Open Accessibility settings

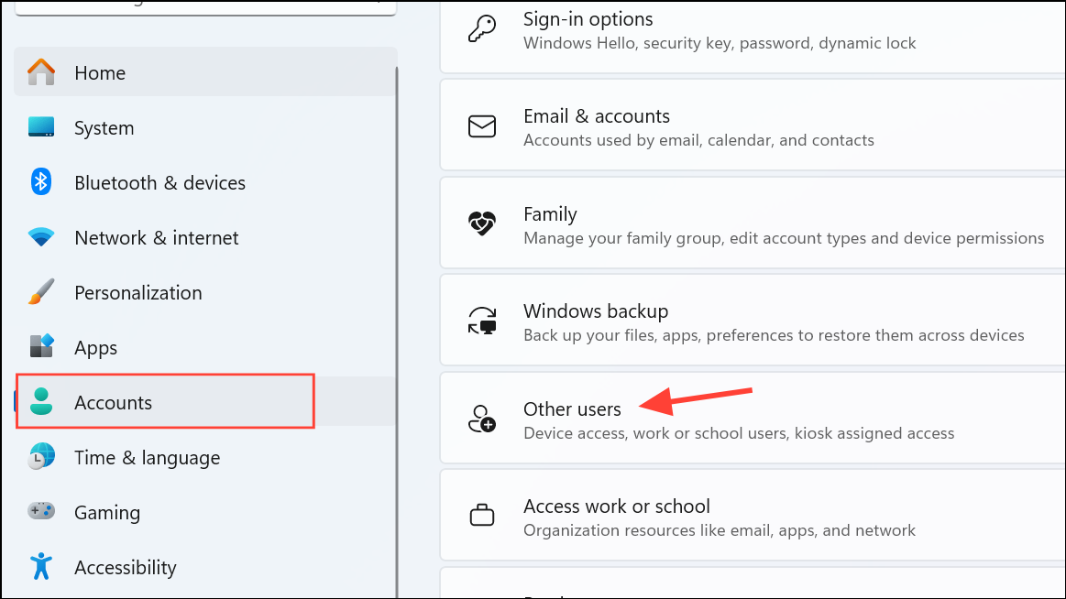point(205,566)
